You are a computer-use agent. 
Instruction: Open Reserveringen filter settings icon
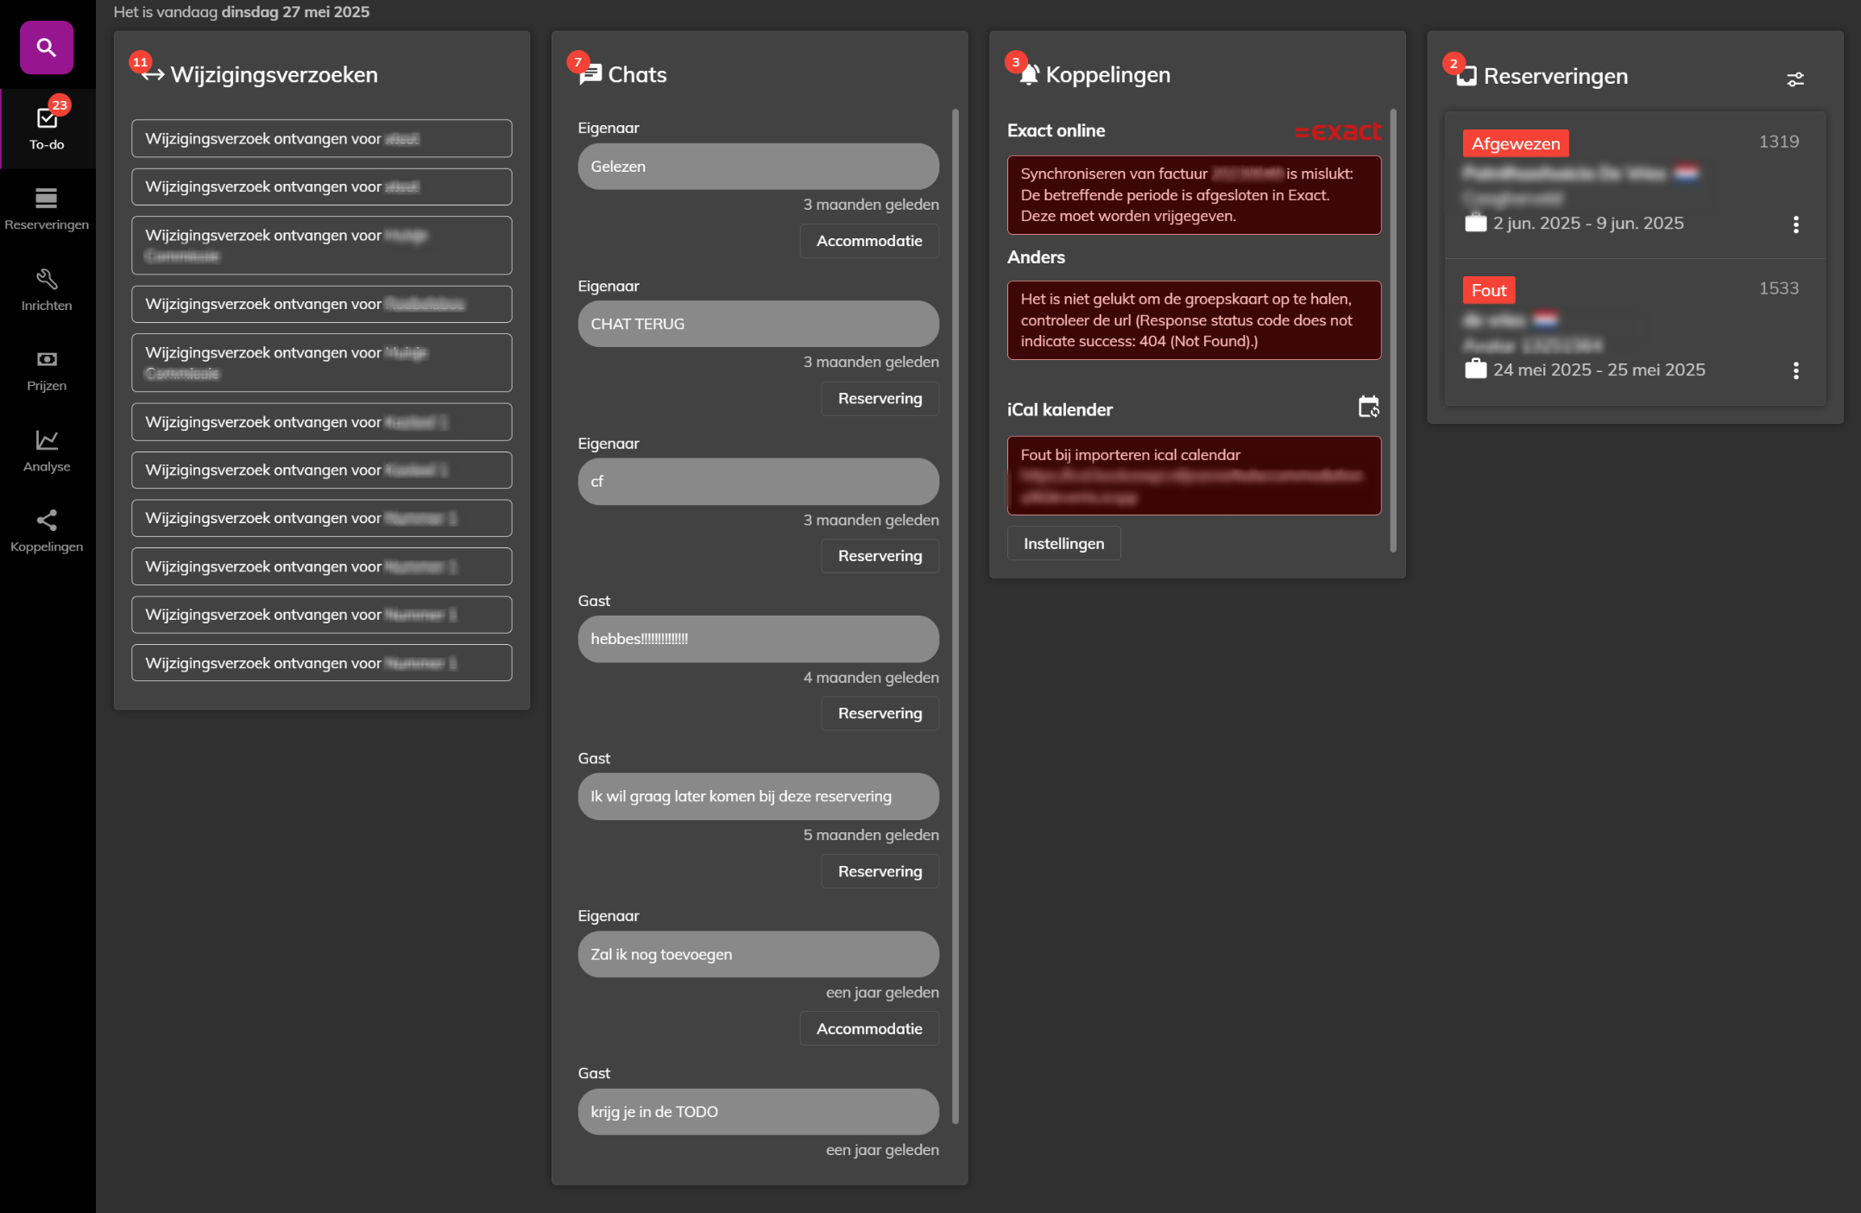click(x=1795, y=79)
